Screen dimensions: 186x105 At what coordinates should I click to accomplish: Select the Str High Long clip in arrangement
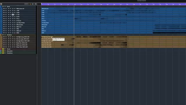point(114,37)
